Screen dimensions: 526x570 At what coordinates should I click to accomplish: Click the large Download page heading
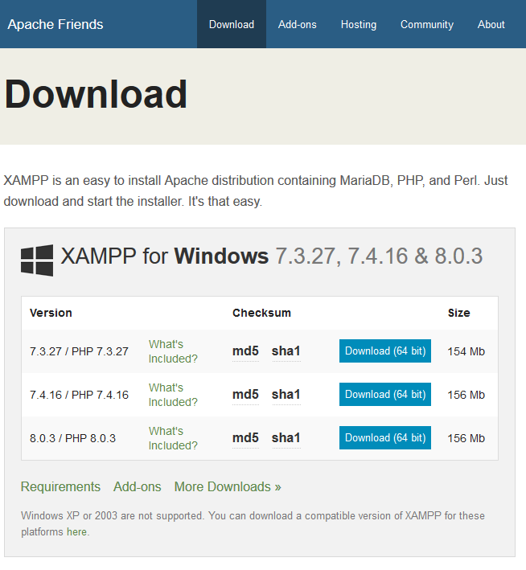point(96,94)
